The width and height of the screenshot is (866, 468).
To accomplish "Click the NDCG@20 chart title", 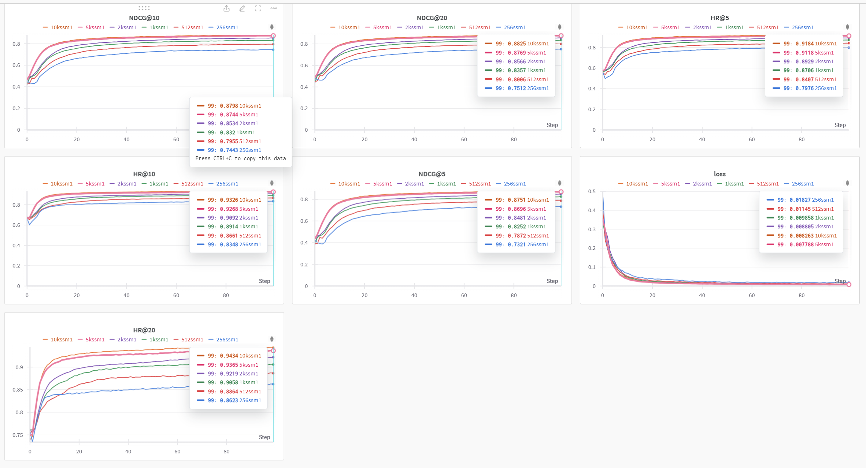I will pyautogui.click(x=432, y=18).
